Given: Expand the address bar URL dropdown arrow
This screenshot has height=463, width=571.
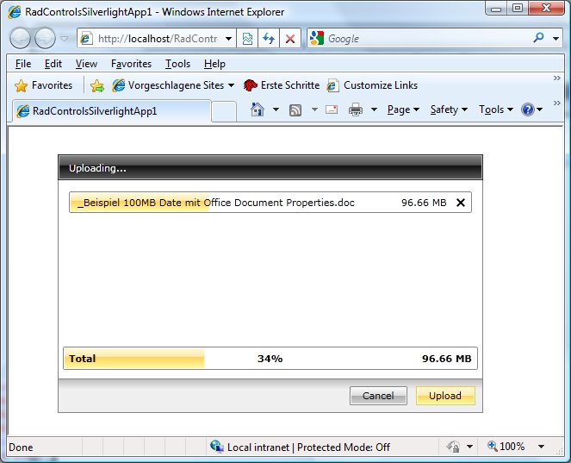Looking at the screenshot, I should (x=228, y=38).
